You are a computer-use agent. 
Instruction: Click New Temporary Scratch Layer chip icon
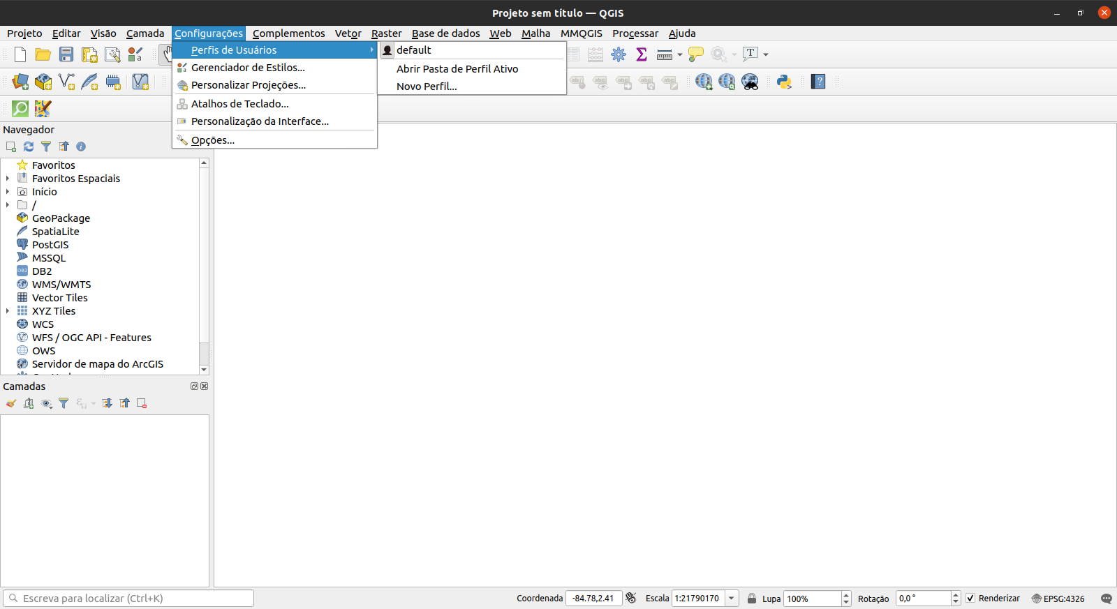click(x=113, y=82)
